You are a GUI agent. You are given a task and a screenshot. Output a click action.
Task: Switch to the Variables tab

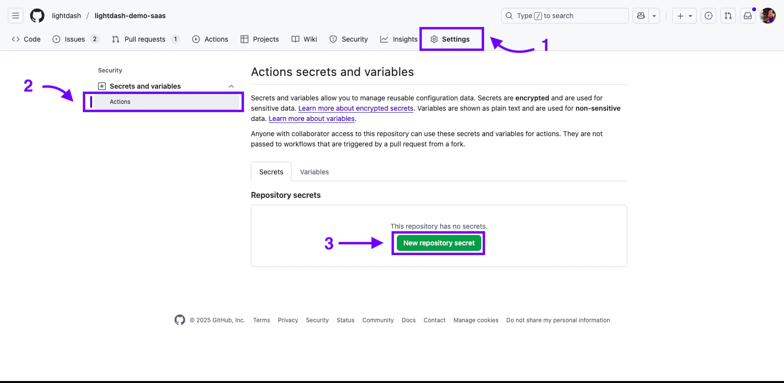coord(314,172)
